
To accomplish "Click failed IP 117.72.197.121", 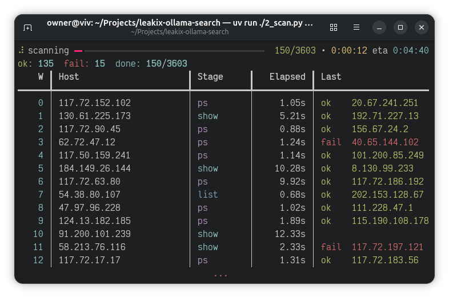I will 387,247.
